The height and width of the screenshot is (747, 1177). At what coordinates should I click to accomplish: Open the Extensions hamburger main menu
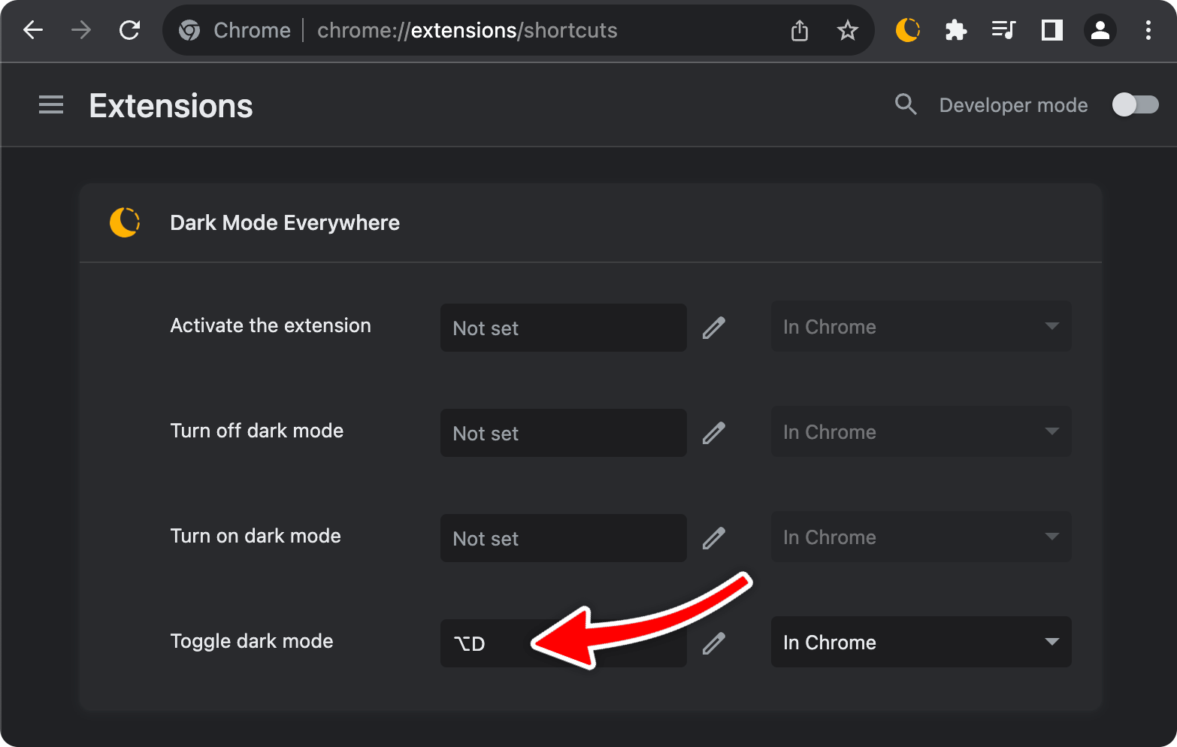51,104
